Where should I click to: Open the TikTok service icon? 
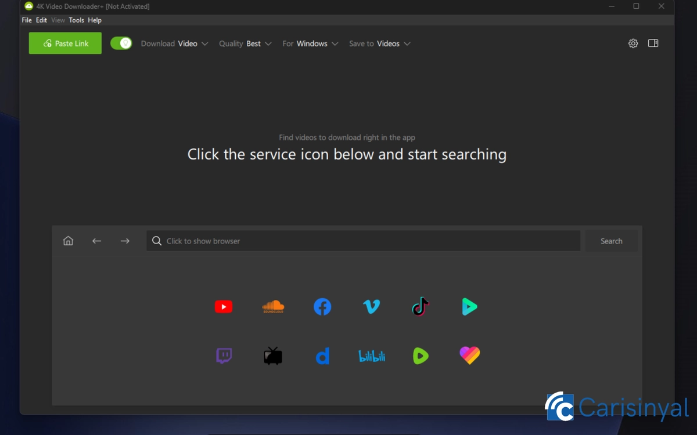[x=421, y=307]
